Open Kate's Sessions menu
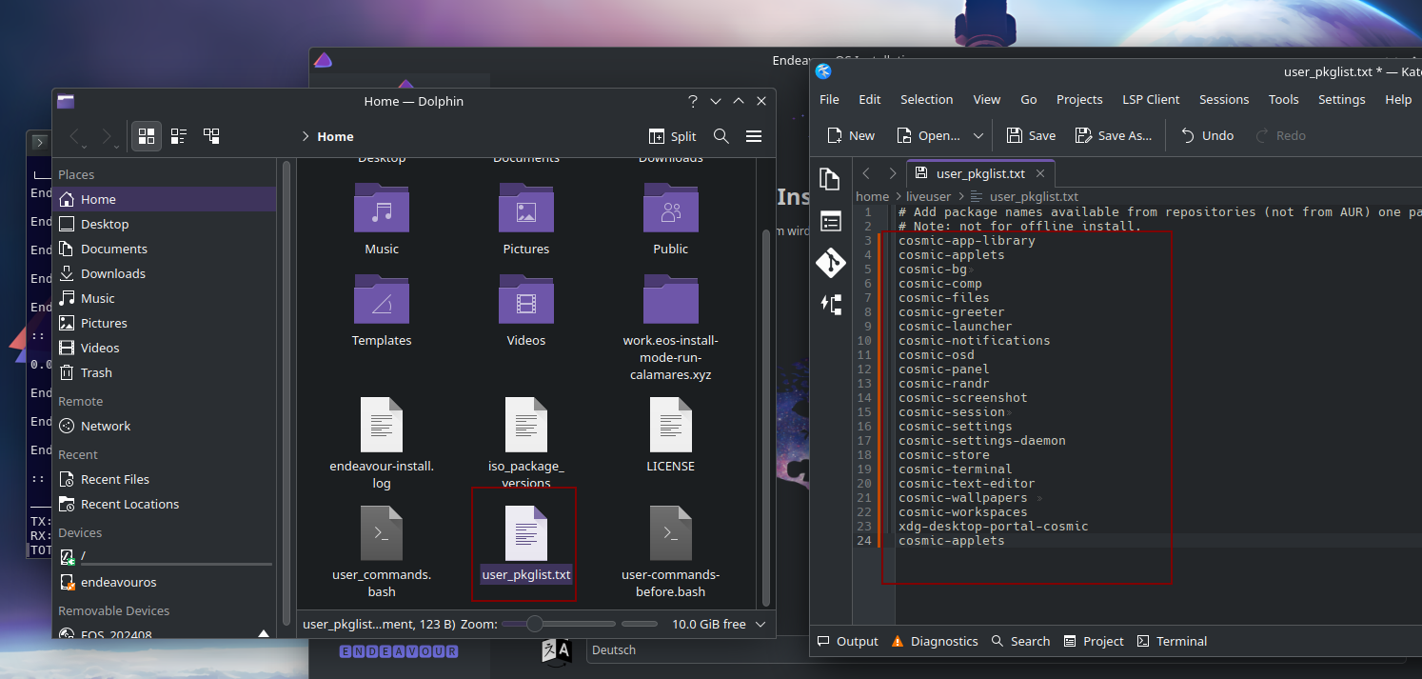Viewport: 1422px width, 679px height. [1224, 99]
